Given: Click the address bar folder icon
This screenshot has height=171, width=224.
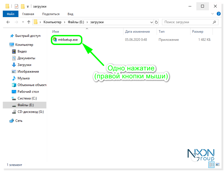Looking at the screenshot, I should click(35, 22).
